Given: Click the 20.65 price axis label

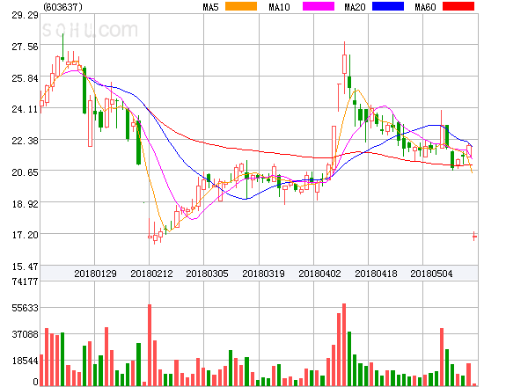Looking at the screenshot, I should (26, 172).
